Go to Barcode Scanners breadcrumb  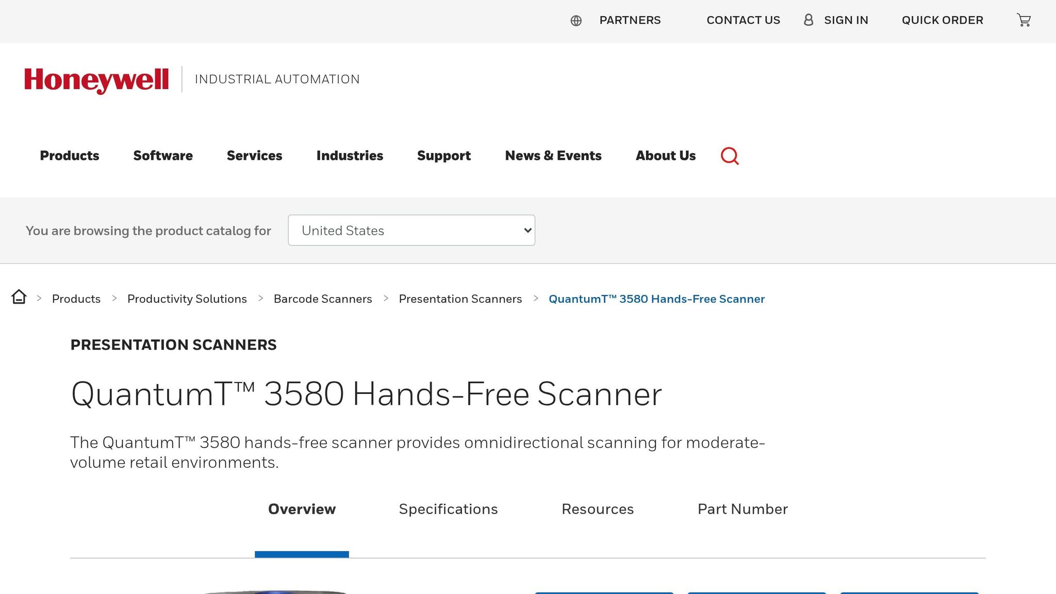[323, 299]
